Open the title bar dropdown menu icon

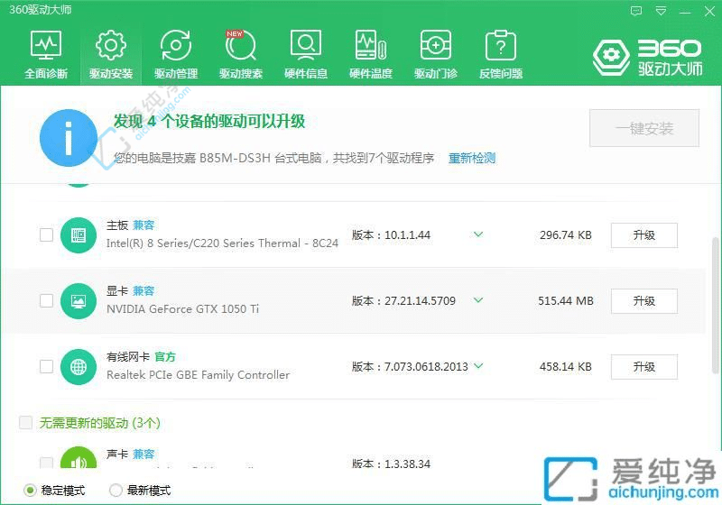point(661,11)
